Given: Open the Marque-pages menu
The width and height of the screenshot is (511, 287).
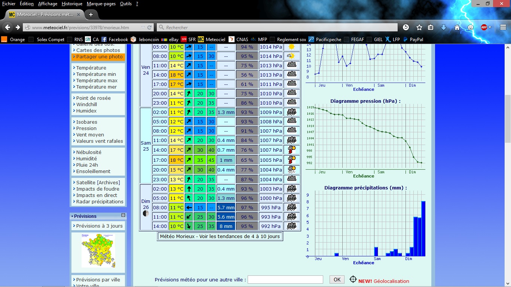Looking at the screenshot, I should pyautogui.click(x=101, y=4).
